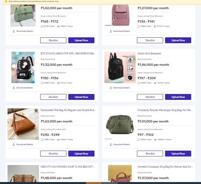Click views eye icon on BTS bag card
This screenshot has width=201, height=184.
click(58, 83)
